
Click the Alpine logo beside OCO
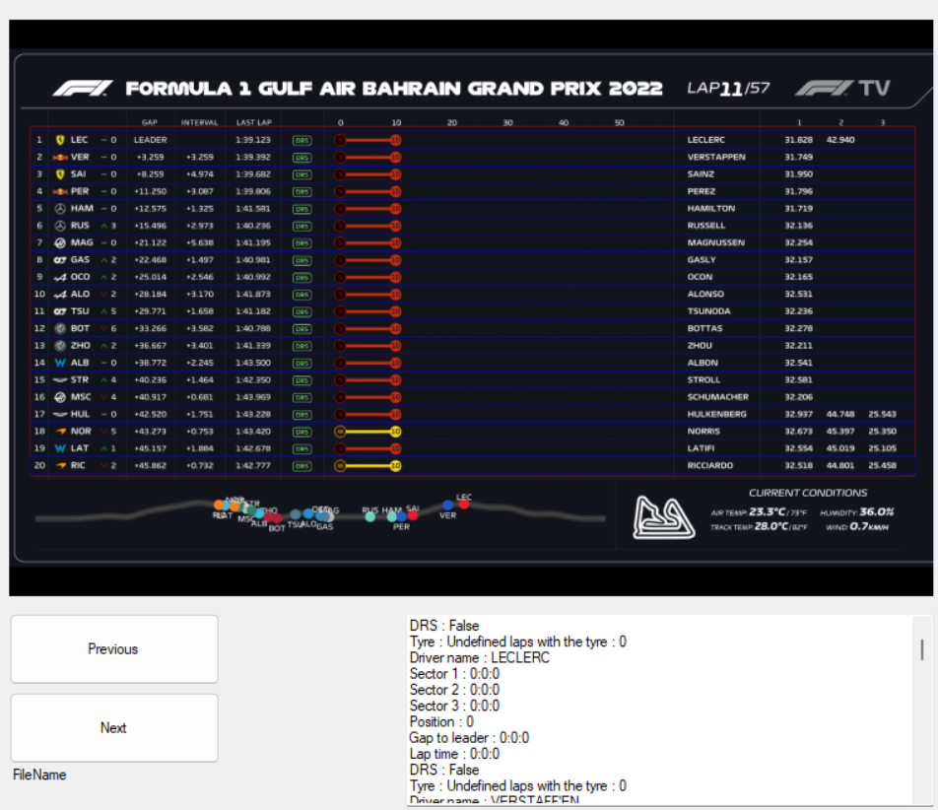(60, 277)
